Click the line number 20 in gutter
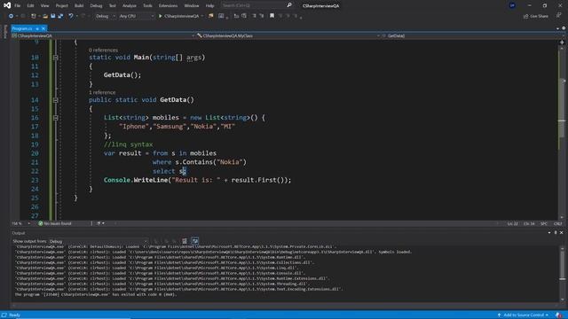 point(35,153)
